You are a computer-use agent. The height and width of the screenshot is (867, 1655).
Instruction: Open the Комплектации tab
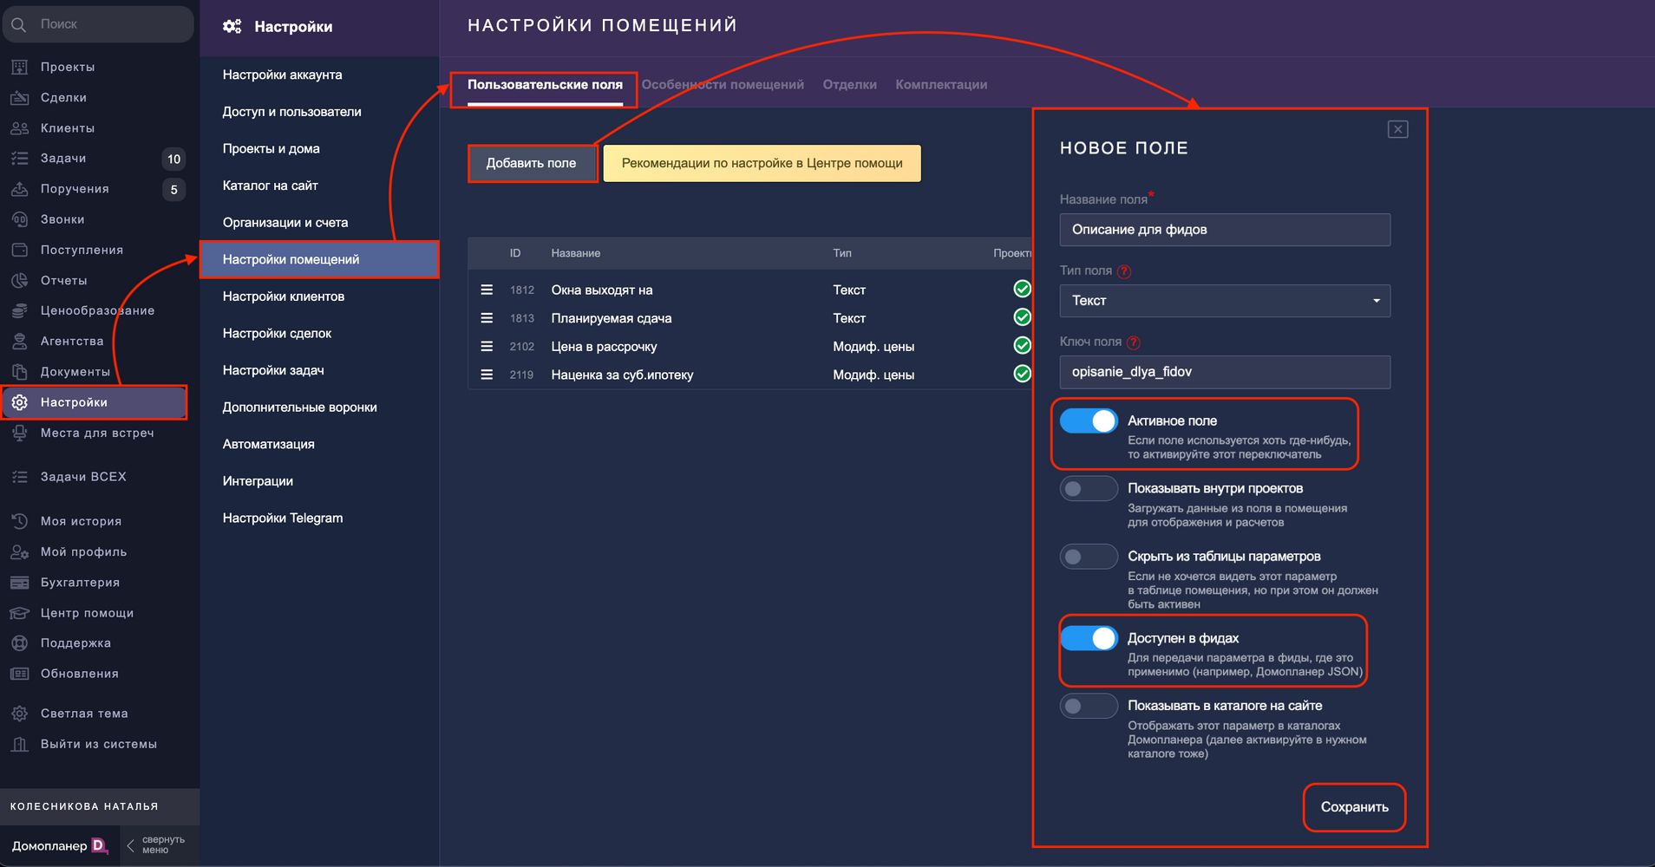(941, 85)
